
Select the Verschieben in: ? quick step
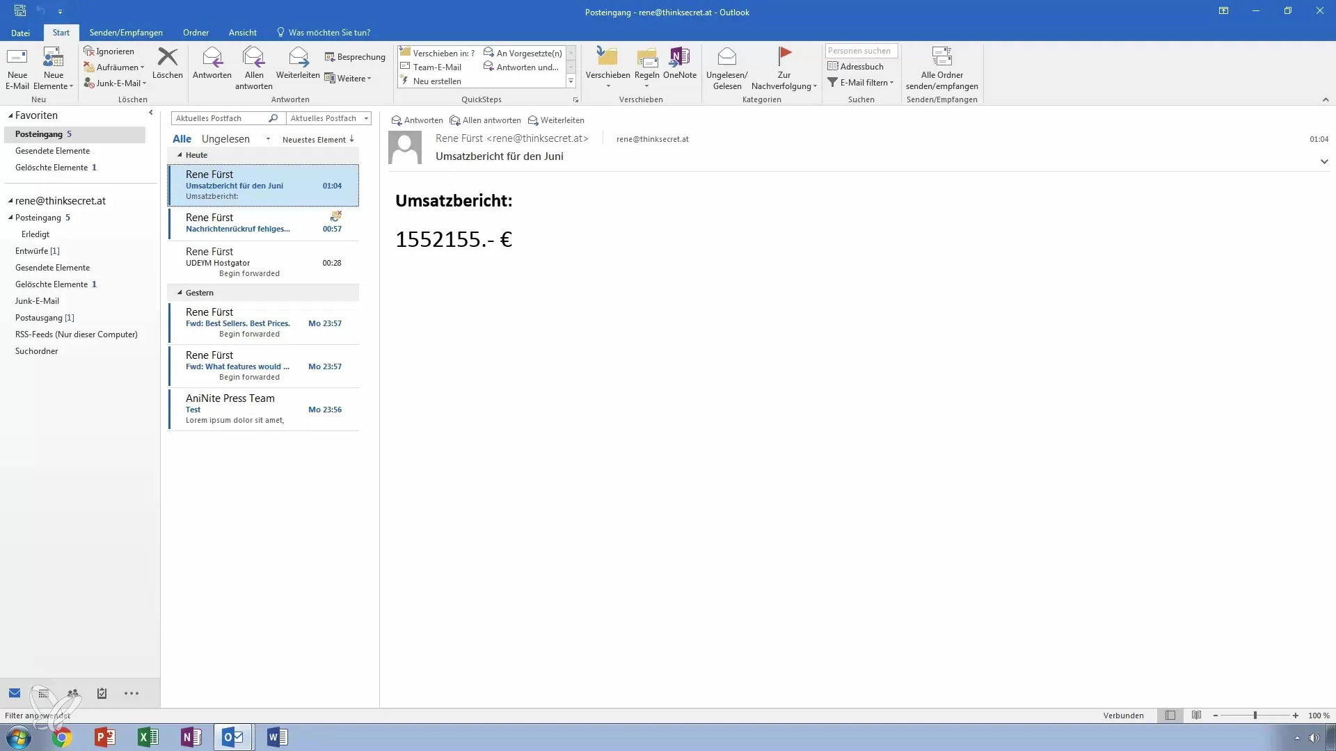(438, 53)
